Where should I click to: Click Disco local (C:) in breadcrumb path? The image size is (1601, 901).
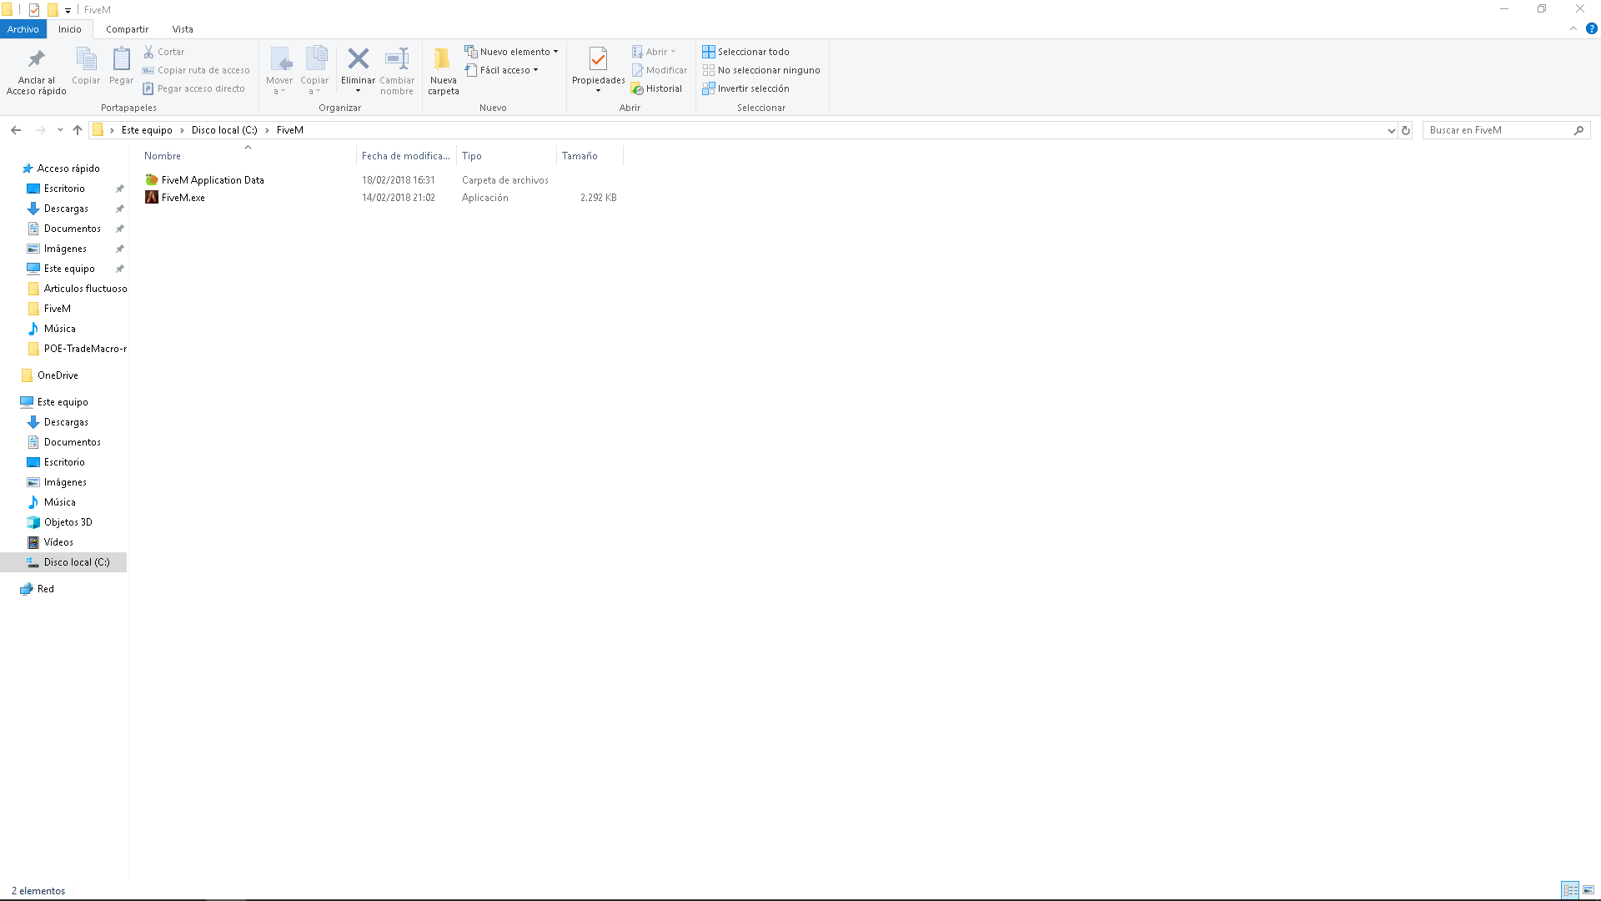[223, 130]
